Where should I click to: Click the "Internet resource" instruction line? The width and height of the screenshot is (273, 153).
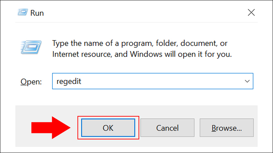point(142,54)
